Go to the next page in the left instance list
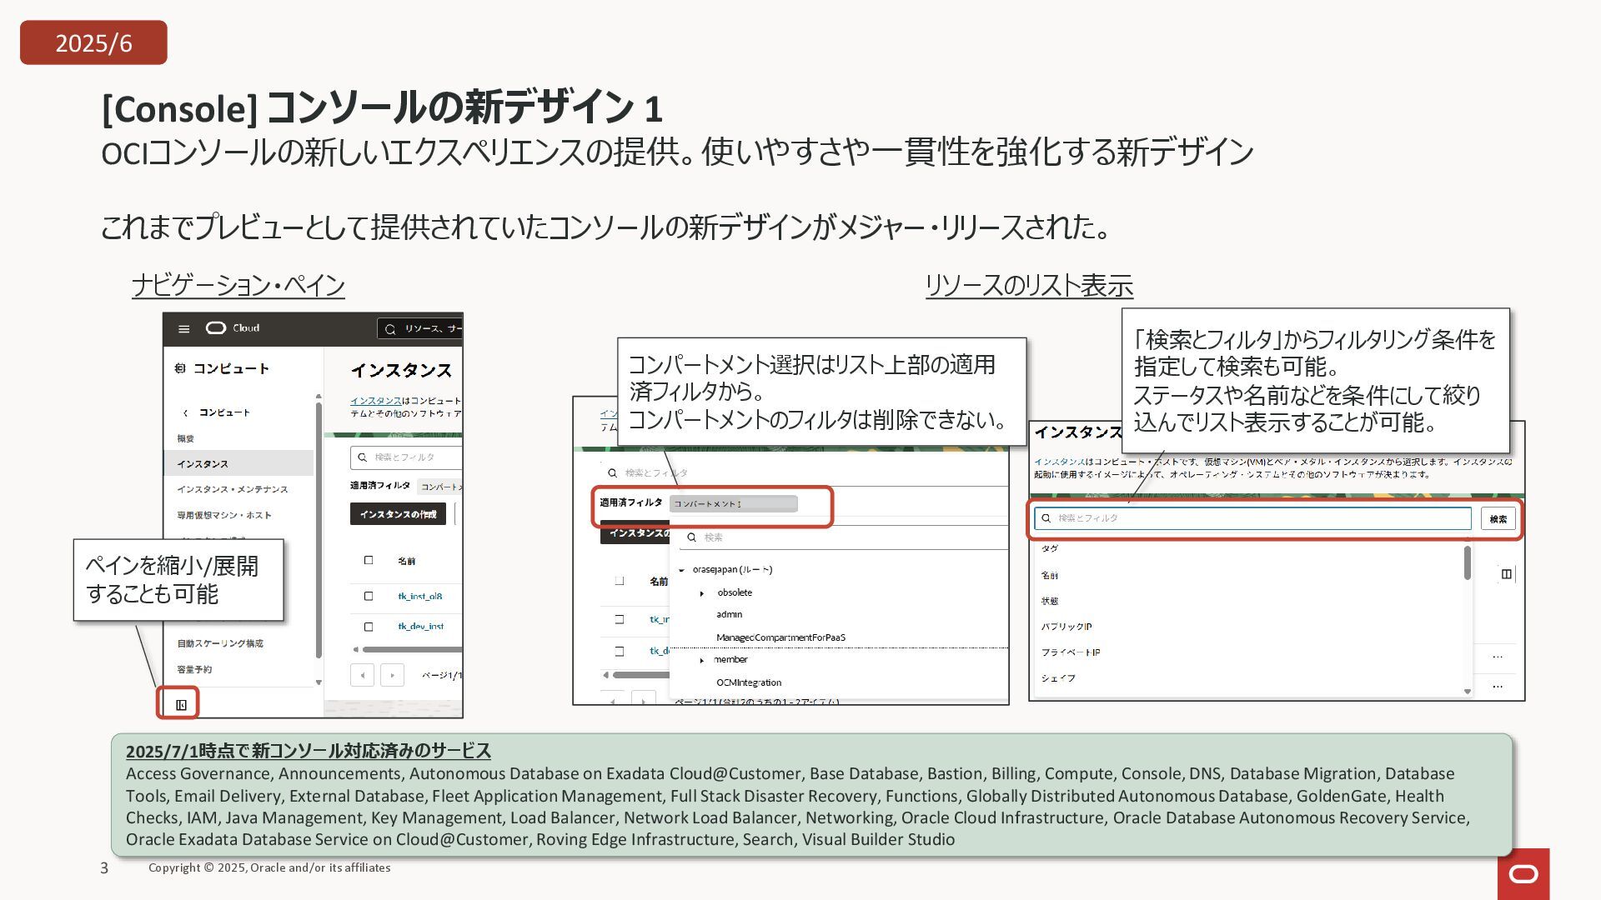This screenshot has width=1601, height=900. [x=392, y=674]
